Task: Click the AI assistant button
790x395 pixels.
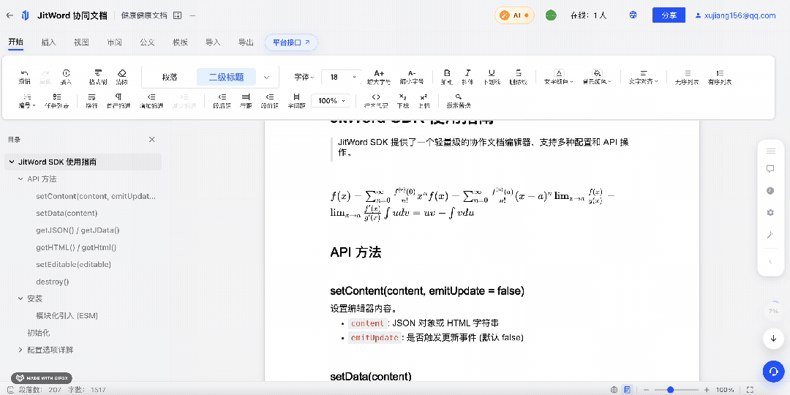Action: click(514, 15)
